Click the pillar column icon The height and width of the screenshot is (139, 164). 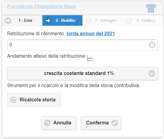click(151, 8)
